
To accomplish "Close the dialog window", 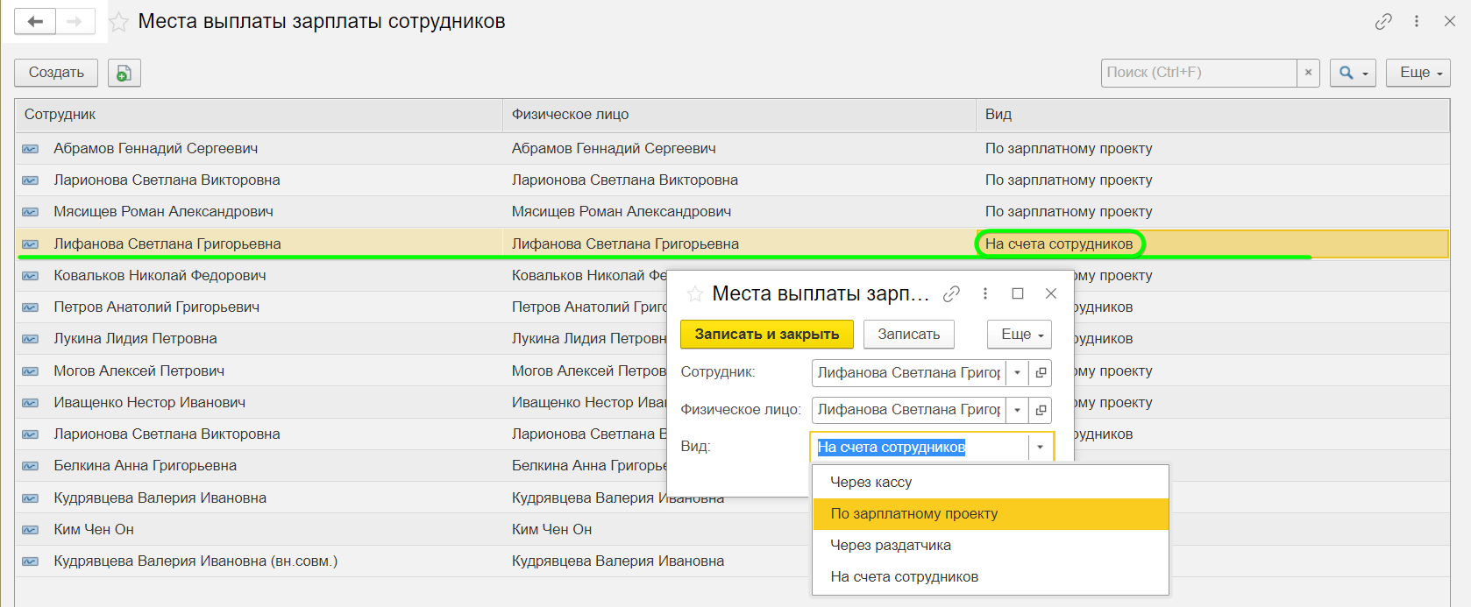I will (1051, 294).
